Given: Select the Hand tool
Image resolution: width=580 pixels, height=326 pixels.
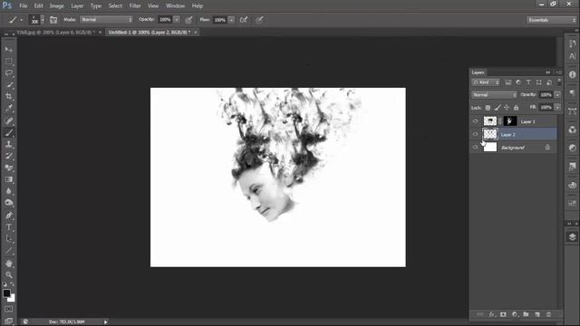Looking at the screenshot, I should coord(9,264).
